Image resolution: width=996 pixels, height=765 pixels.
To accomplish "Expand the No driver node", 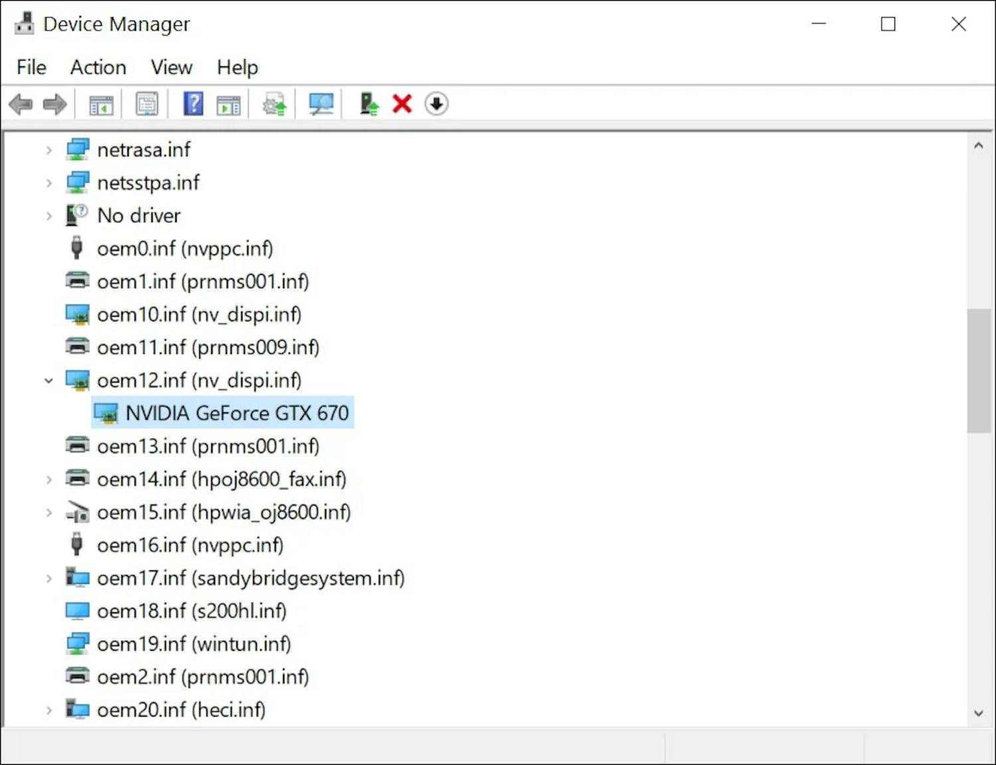I will [48, 216].
